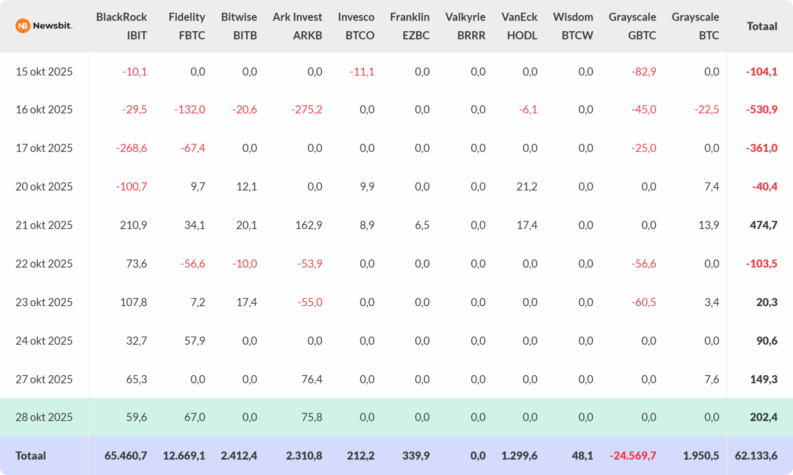Click the 15 okt 2025 date cell
Screen dimensions: 793x475
point(44,71)
